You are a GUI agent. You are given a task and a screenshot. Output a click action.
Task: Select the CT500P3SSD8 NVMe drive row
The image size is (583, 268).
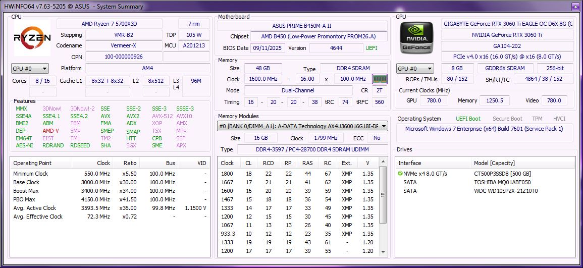[x=485, y=174]
